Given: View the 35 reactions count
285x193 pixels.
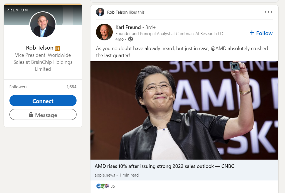Looking at the screenshot, I should click(113, 186).
